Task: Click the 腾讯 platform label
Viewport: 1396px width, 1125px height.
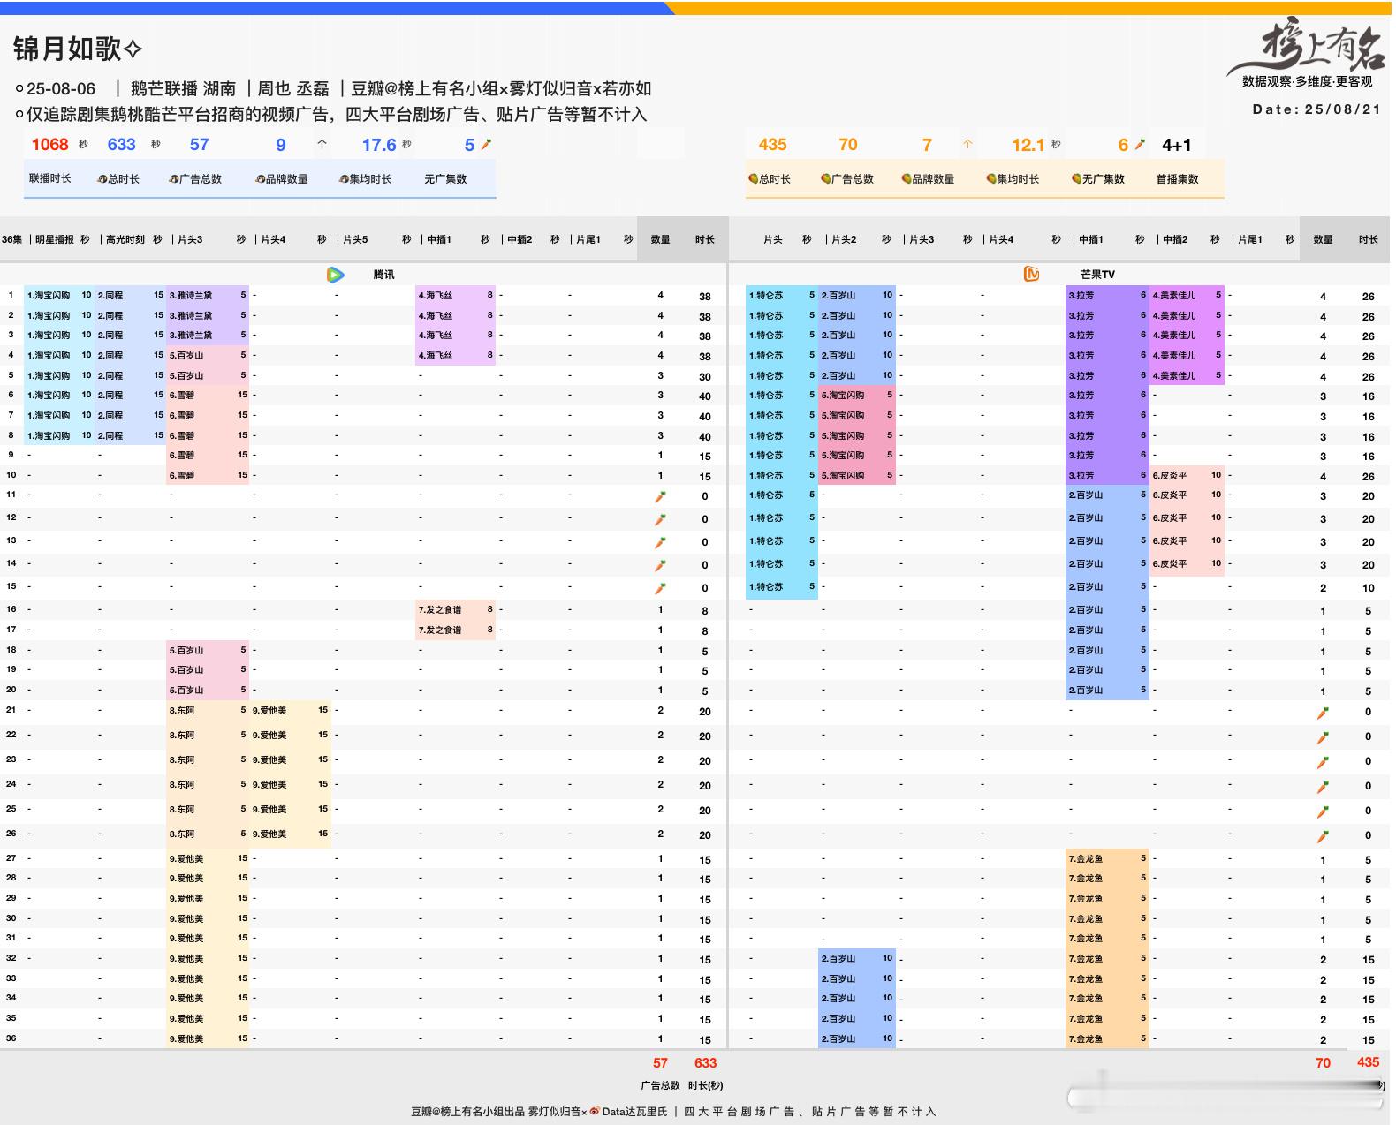Action: pyautogui.click(x=383, y=275)
